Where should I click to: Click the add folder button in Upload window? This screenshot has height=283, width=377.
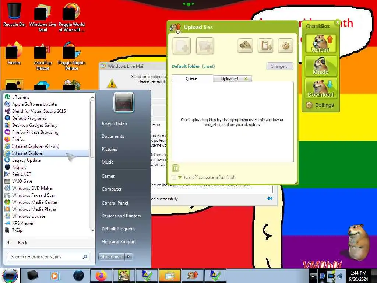click(x=205, y=45)
